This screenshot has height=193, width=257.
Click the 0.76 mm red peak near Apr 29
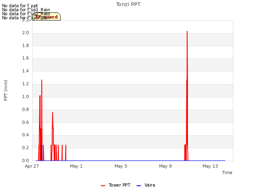[x=53, y=113]
